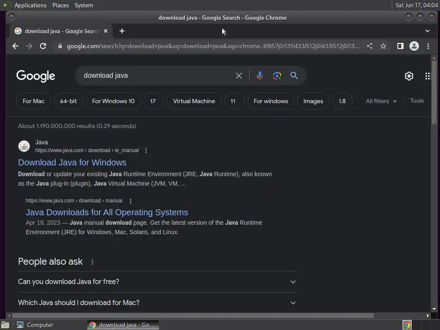440x330 pixels.
Task: Click the scroll down arrow
Action: pyautogui.click(x=434, y=309)
